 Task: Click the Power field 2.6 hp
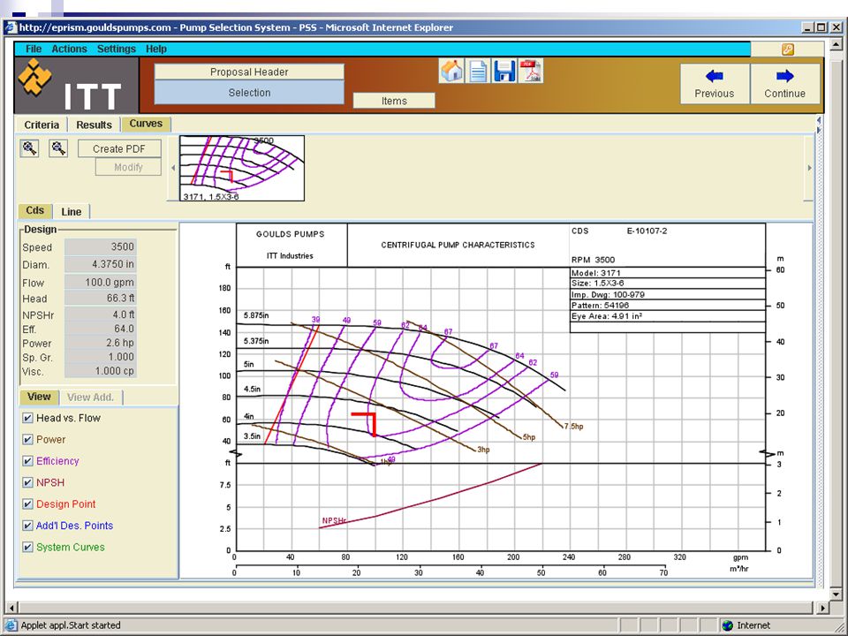point(101,343)
